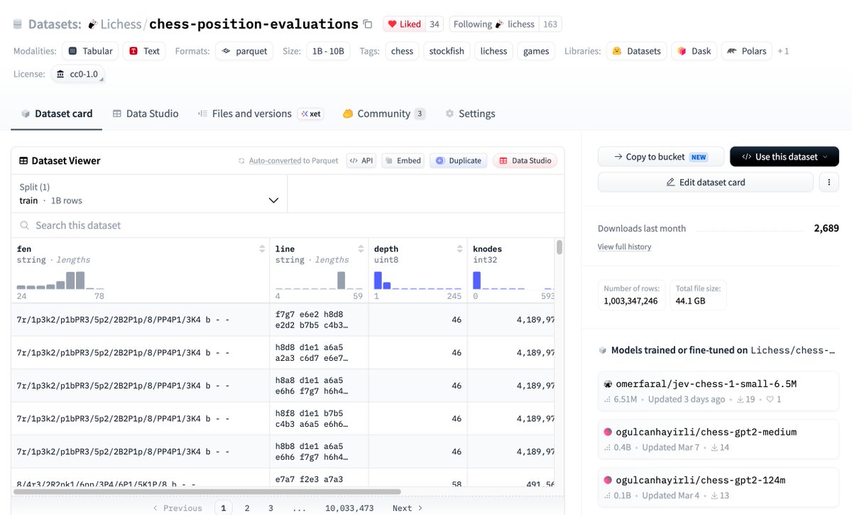The height and width of the screenshot is (515, 852).
Task: Open the three-dot more options menu
Action: (829, 183)
